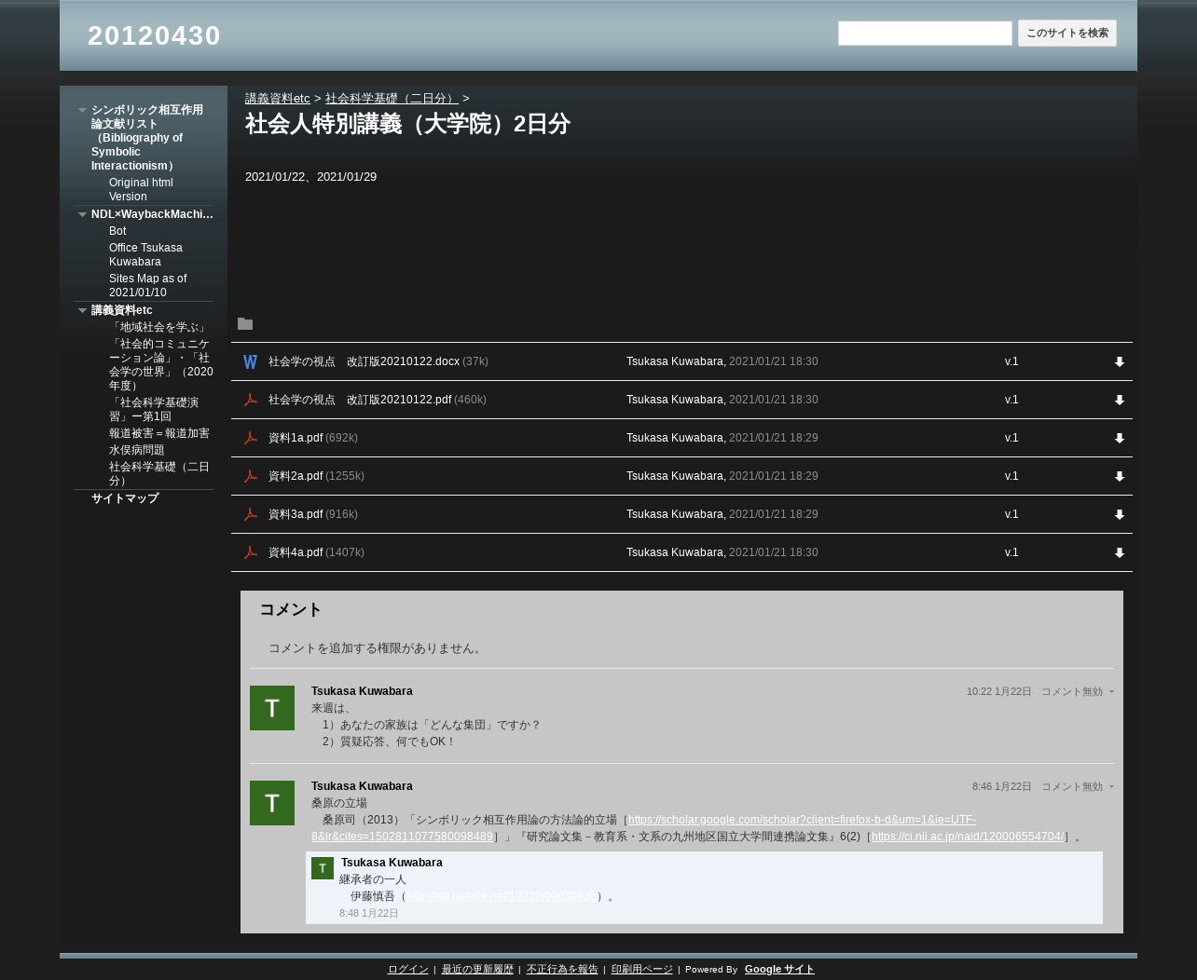
Task: Open the 資料3a.pdf file name
Action: point(296,514)
